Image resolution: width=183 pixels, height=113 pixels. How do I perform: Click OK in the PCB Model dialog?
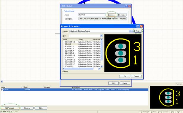pyautogui.click(x=113, y=83)
